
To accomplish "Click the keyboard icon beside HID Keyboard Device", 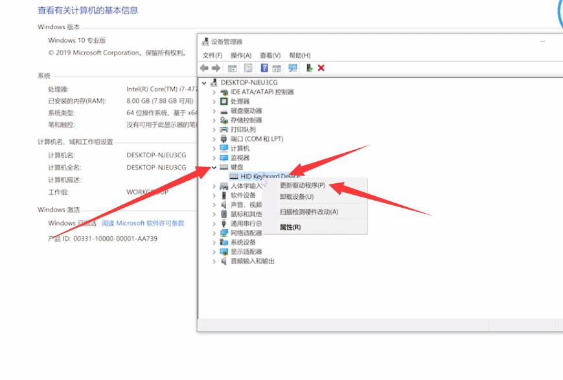I will (x=234, y=176).
